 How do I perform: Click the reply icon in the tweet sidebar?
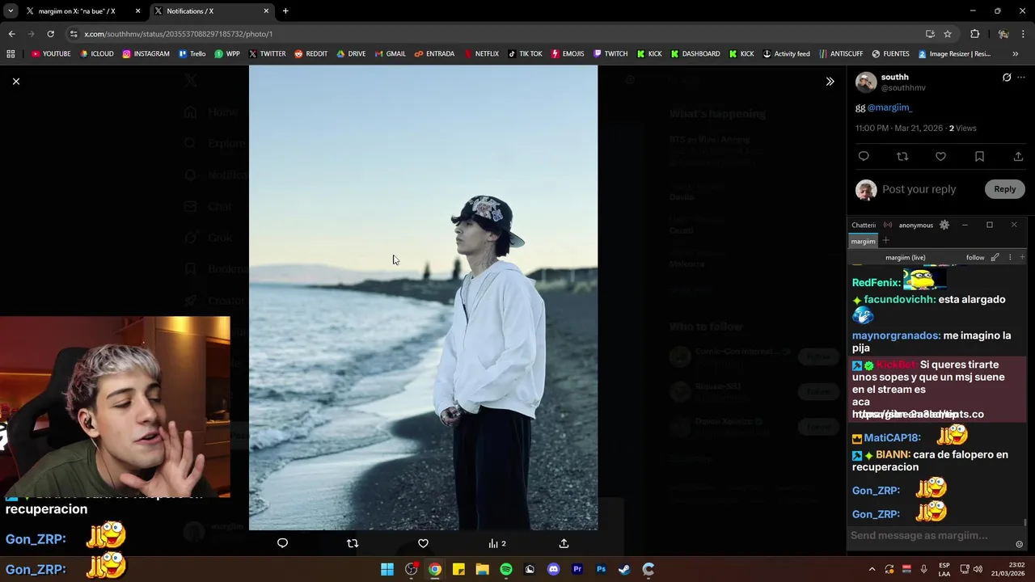pyautogui.click(x=864, y=156)
